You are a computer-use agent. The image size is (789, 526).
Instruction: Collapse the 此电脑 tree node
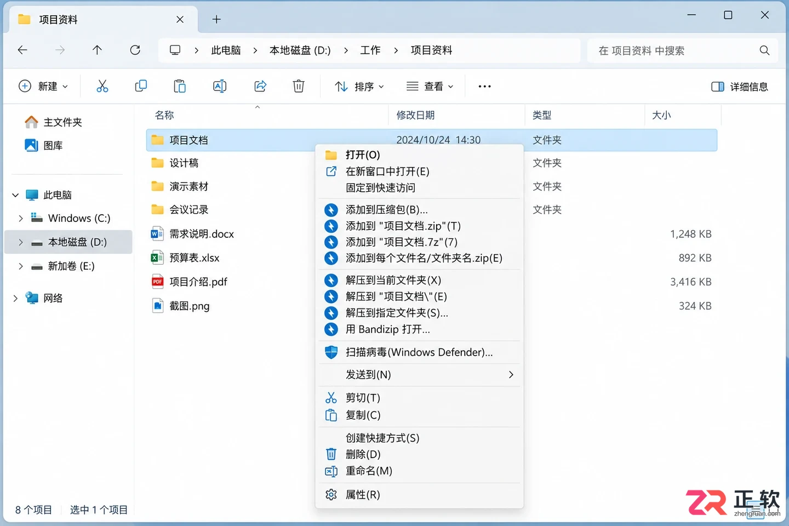coord(15,195)
